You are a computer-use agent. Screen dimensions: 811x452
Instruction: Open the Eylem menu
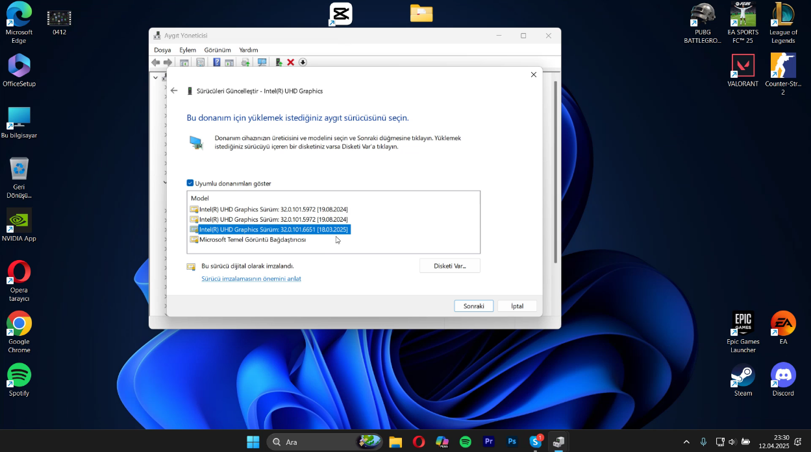[188, 50]
